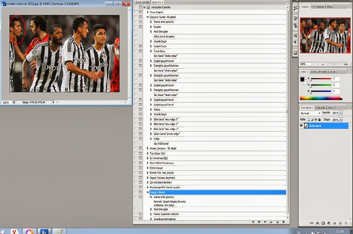Click the Navigator zoom slider
This screenshot has width=353, height=234.
pyautogui.click(x=334, y=64)
